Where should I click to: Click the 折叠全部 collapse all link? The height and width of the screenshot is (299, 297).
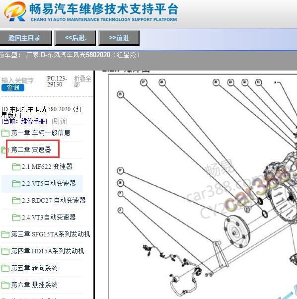click(x=82, y=81)
